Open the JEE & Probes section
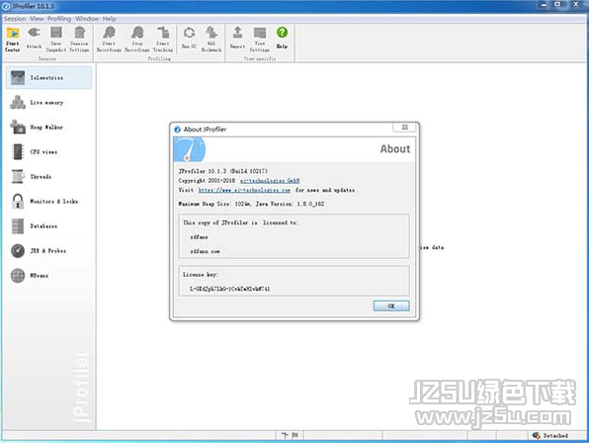The height and width of the screenshot is (443, 589). [x=48, y=250]
